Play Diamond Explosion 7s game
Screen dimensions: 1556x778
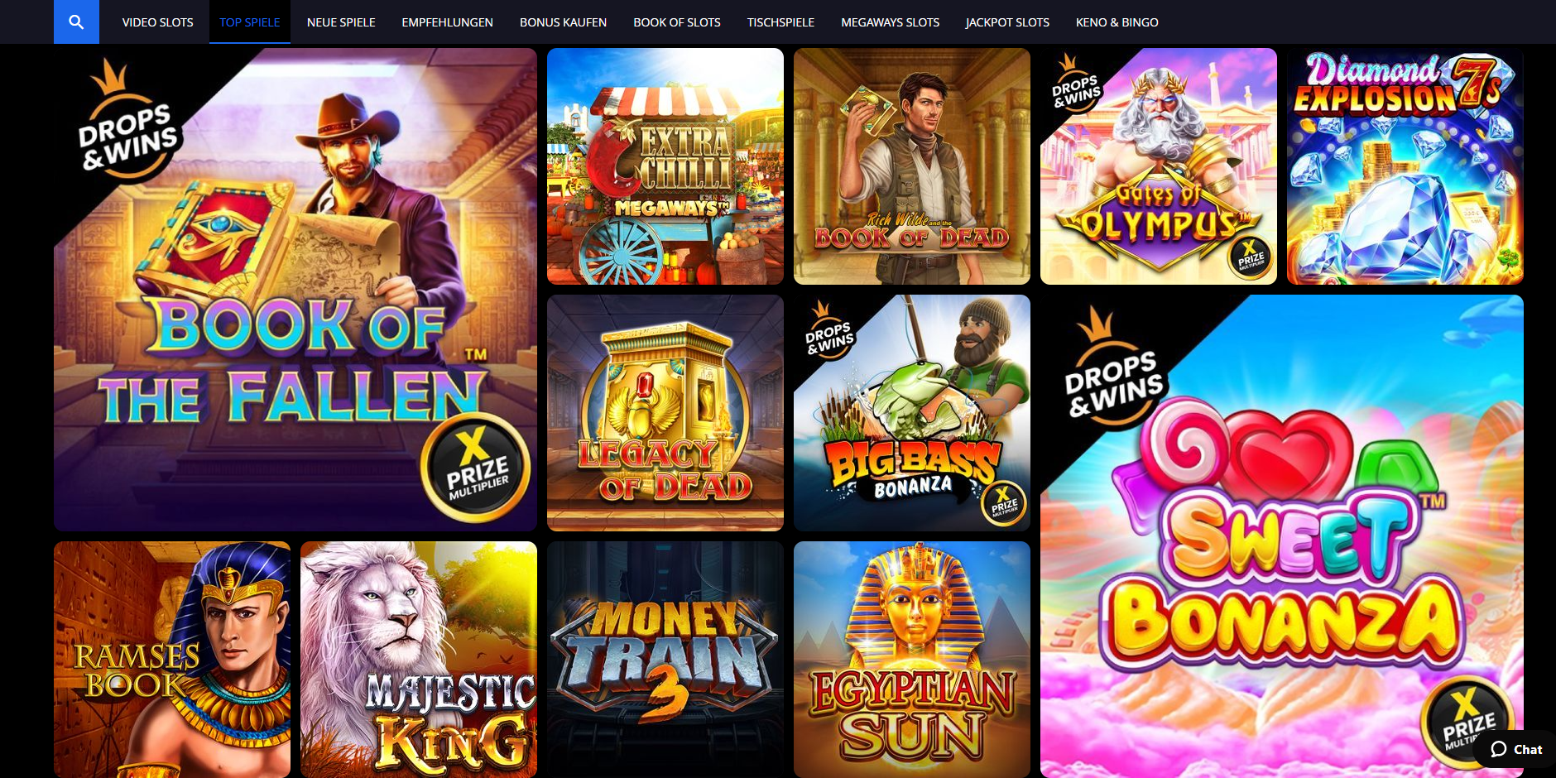click(1405, 166)
